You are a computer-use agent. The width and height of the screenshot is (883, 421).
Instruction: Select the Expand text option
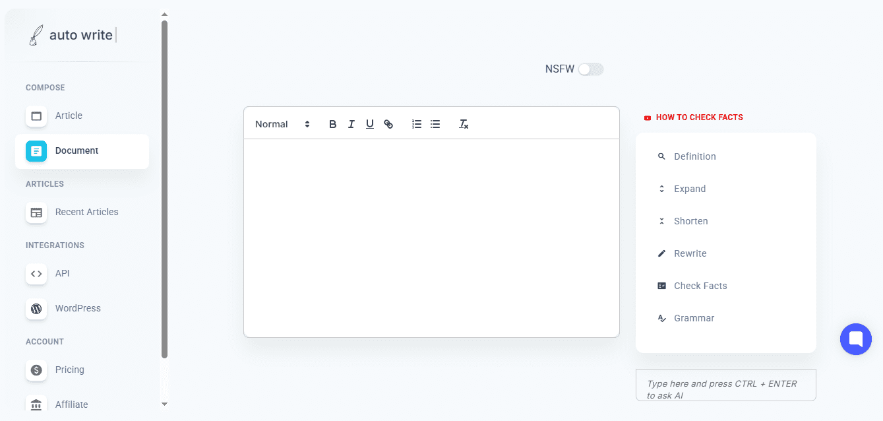point(689,189)
